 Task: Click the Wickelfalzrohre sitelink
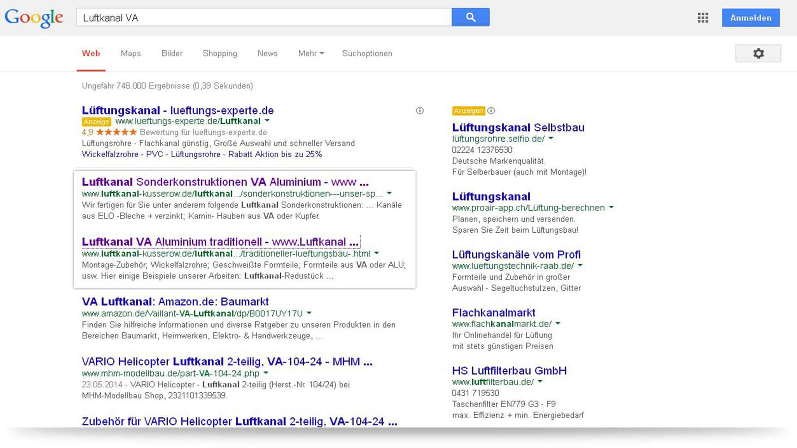110,154
